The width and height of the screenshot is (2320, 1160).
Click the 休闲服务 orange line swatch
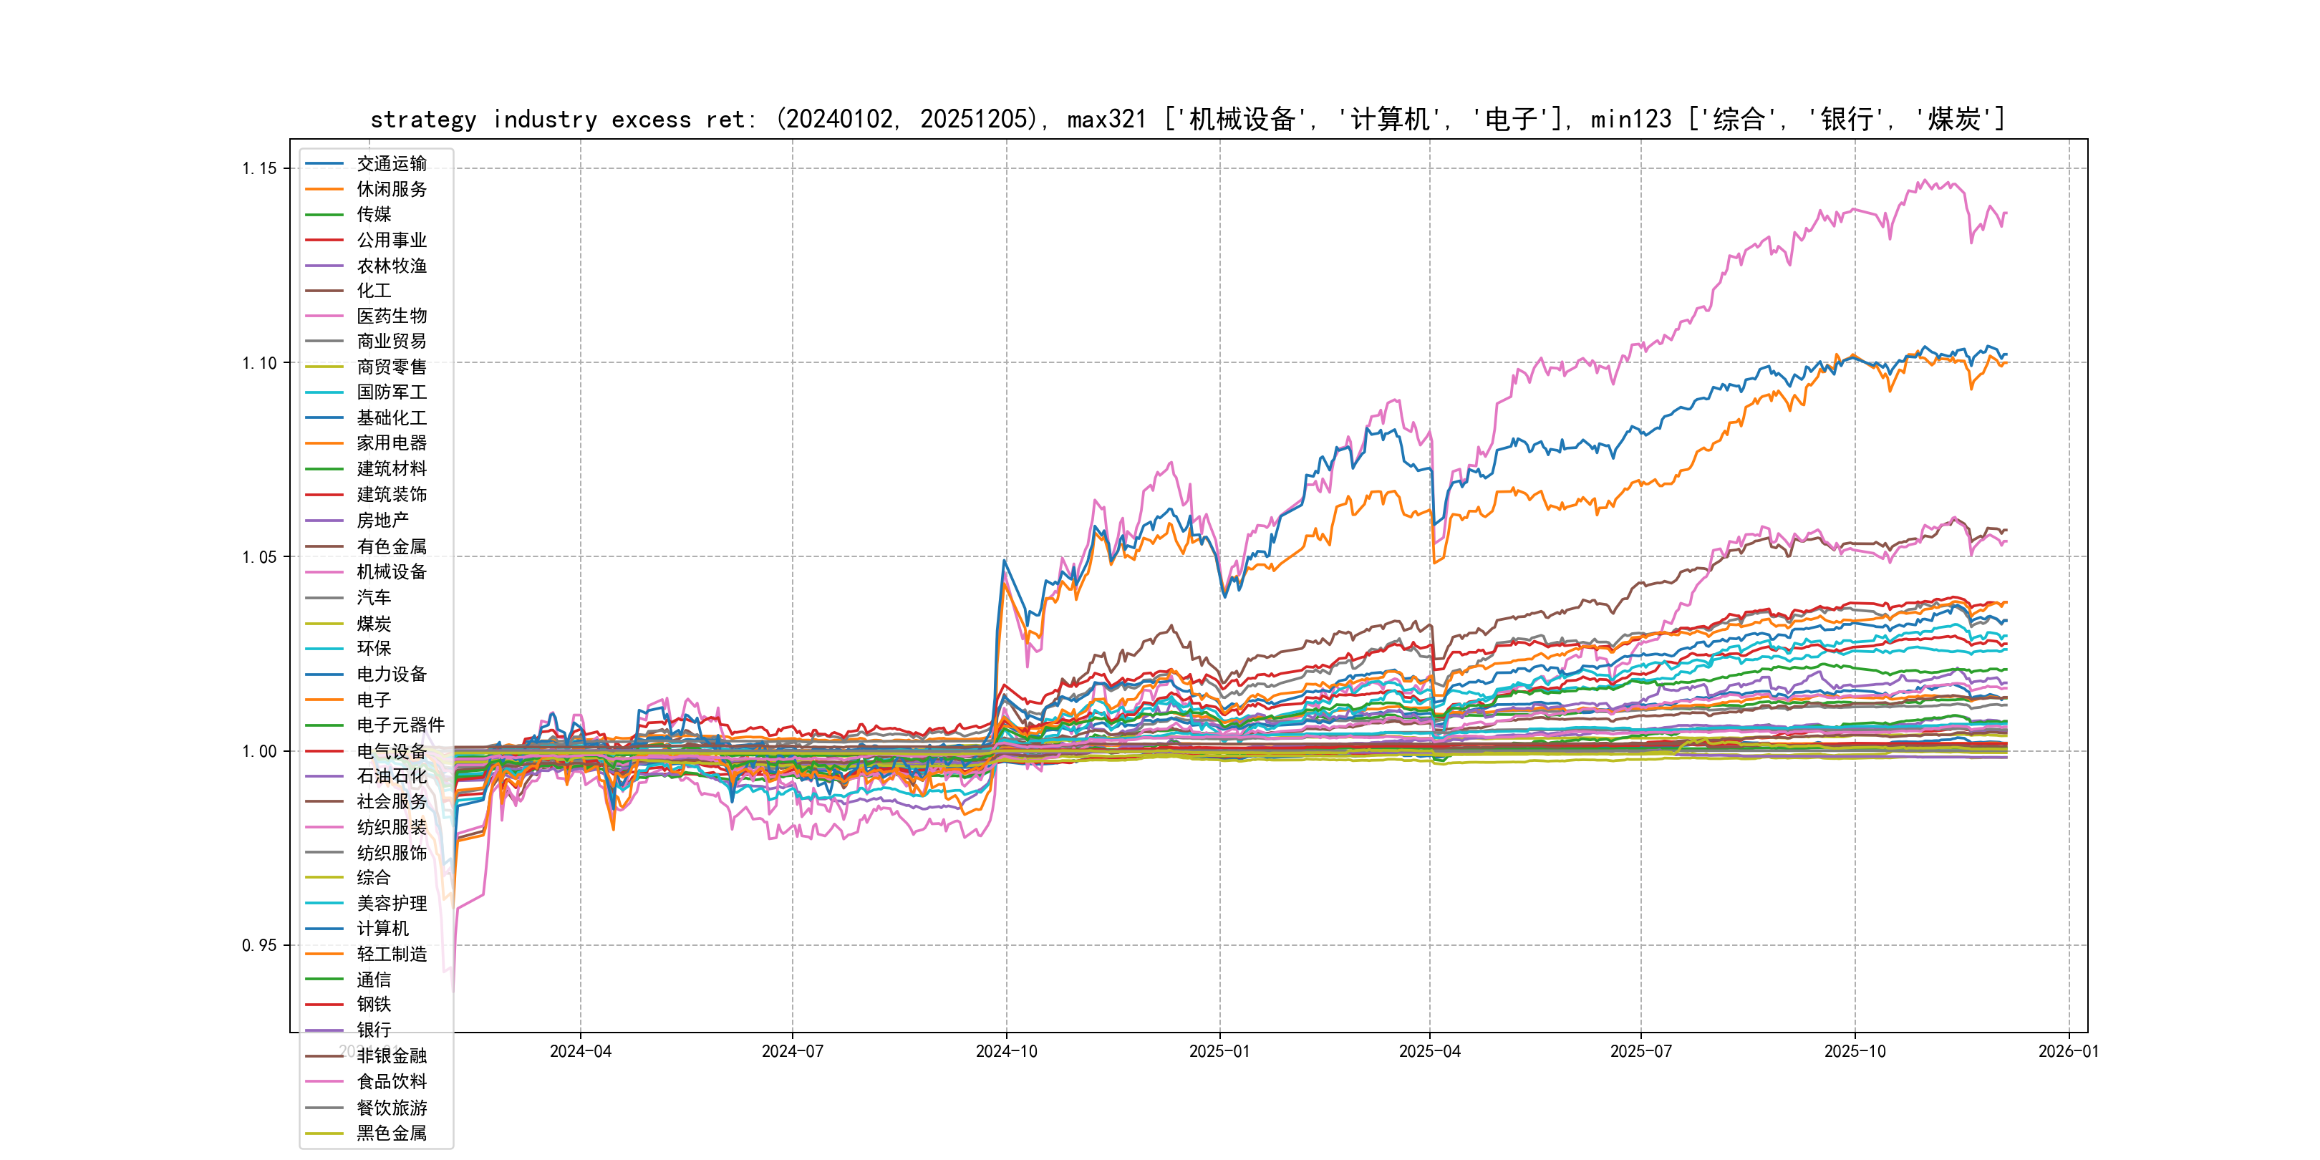324,189
